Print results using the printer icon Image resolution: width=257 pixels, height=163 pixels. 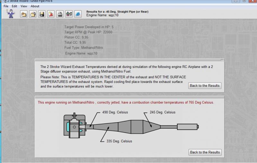point(60,14)
